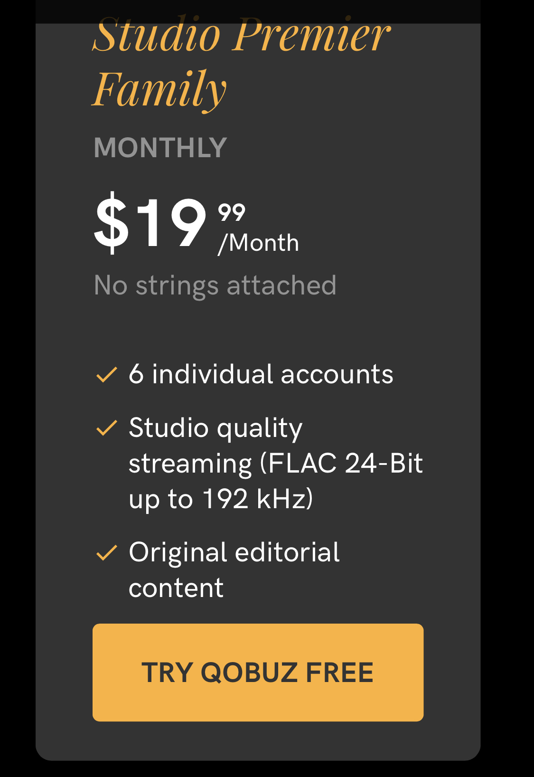Click the small 99 cents superscript
Screen dimensions: 534x777
[232, 212]
